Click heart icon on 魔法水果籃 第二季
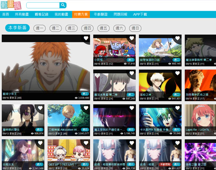This screenshot has width=216, height=170. [132, 73]
